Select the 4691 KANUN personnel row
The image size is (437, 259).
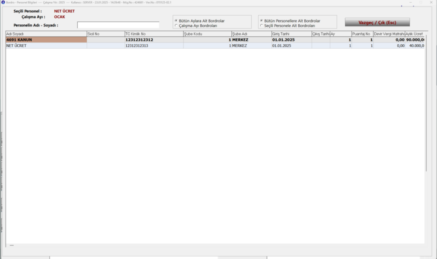[x=215, y=40]
